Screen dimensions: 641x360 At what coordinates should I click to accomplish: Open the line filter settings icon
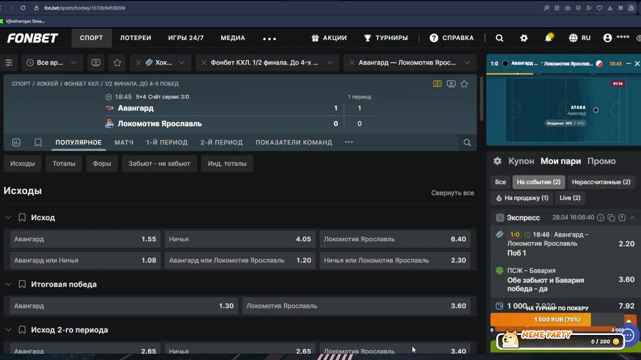click(x=9, y=62)
